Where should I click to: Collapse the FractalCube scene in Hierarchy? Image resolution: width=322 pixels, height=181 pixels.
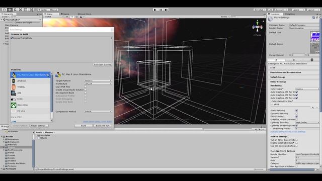pos(2,20)
